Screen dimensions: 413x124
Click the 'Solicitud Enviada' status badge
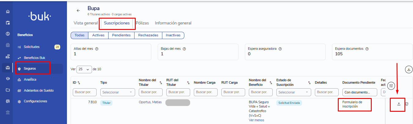[289, 103]
